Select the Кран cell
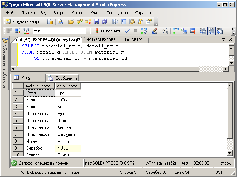The width and height of the screenshot is (237, 177). coord(68,93)
